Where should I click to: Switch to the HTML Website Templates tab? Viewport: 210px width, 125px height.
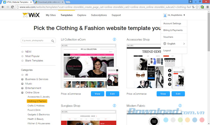17,2
